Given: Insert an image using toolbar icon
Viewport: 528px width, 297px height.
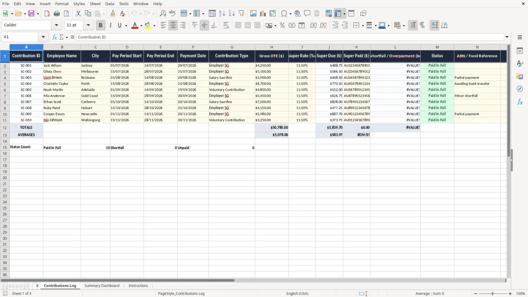Looking at the screenshot, I should click(x=253, y=14).
